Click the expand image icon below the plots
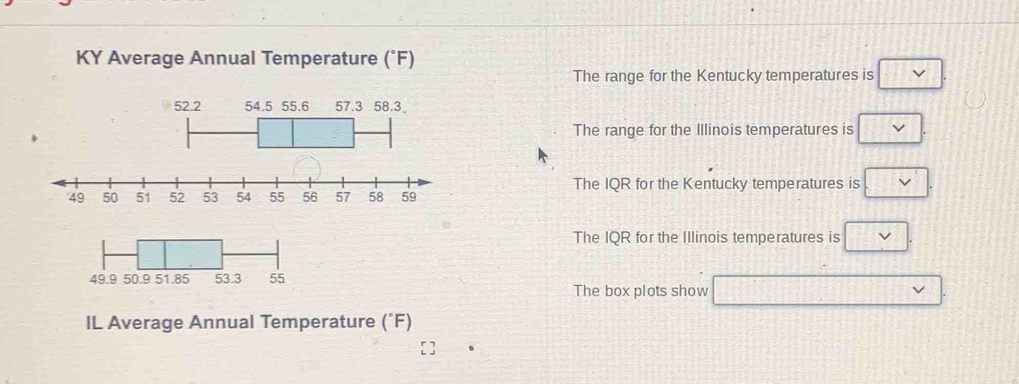Viewport: 1019px width, 384px height. click(428, 349)
